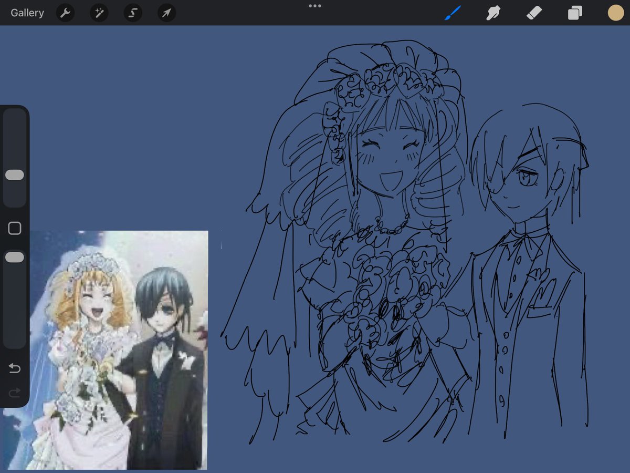
Task: Tap the wedding reference image
Action: (106, 350)
